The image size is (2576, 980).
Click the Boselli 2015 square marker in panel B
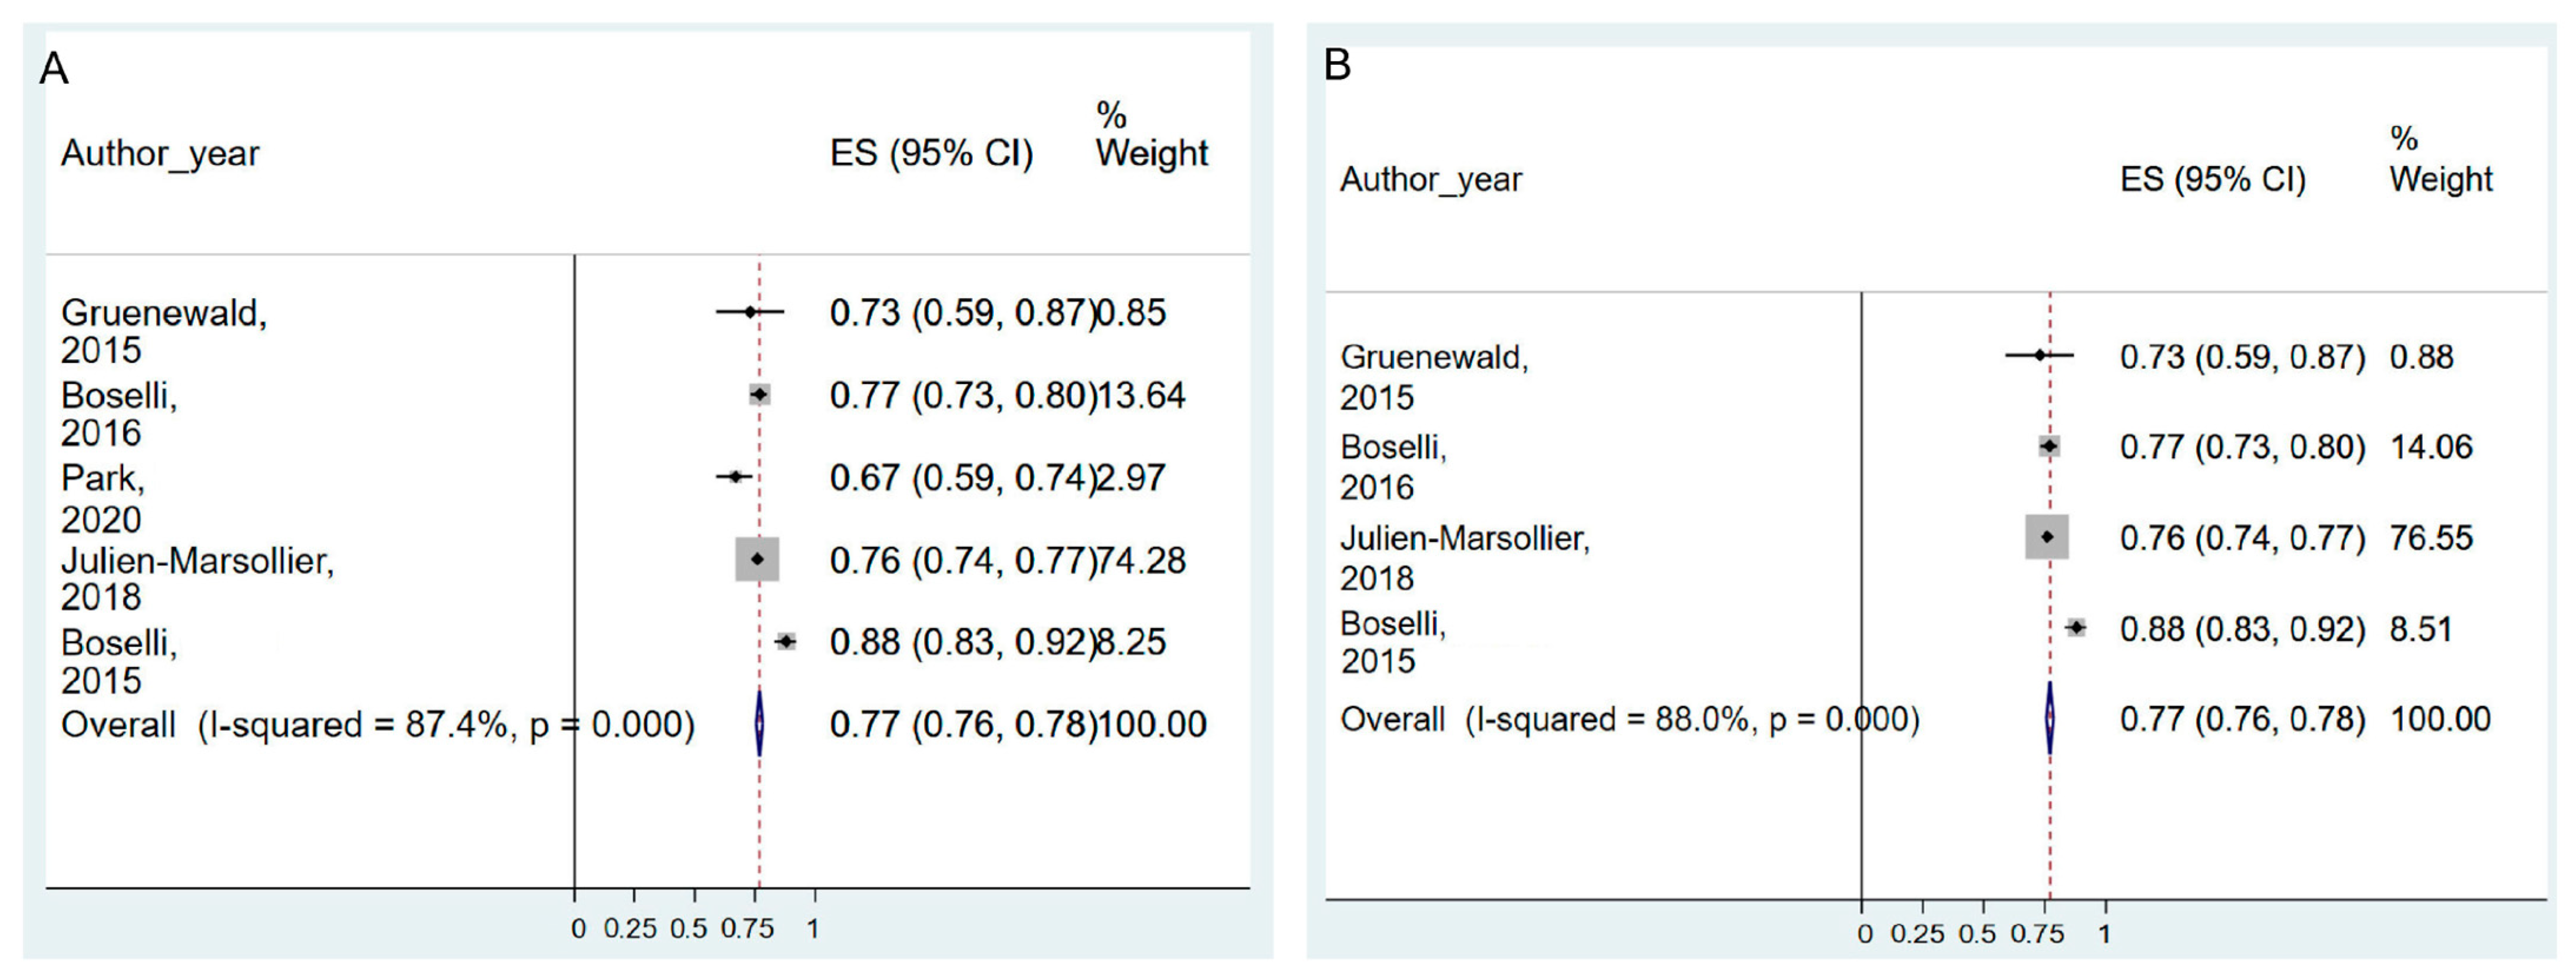[2076, 628]
